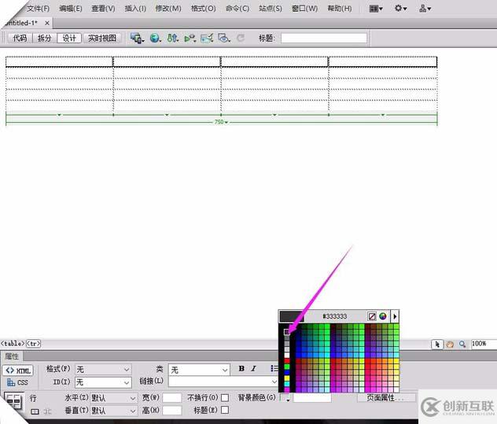497x424 pixels.
Task: Open the 垂直(T) vertical alignment dropdown
Action: 114,411
